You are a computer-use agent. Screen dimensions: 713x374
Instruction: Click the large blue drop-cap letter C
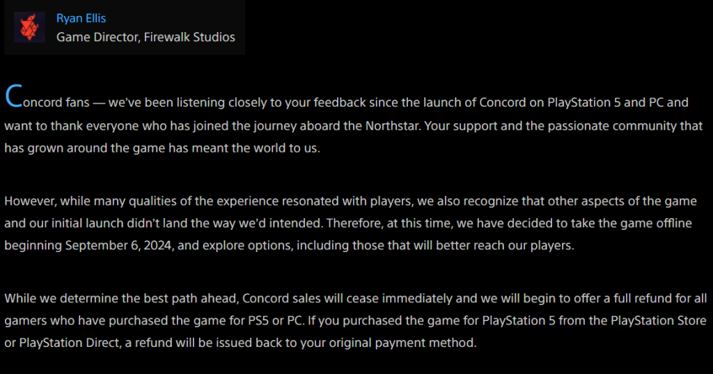tap(13, 98)
